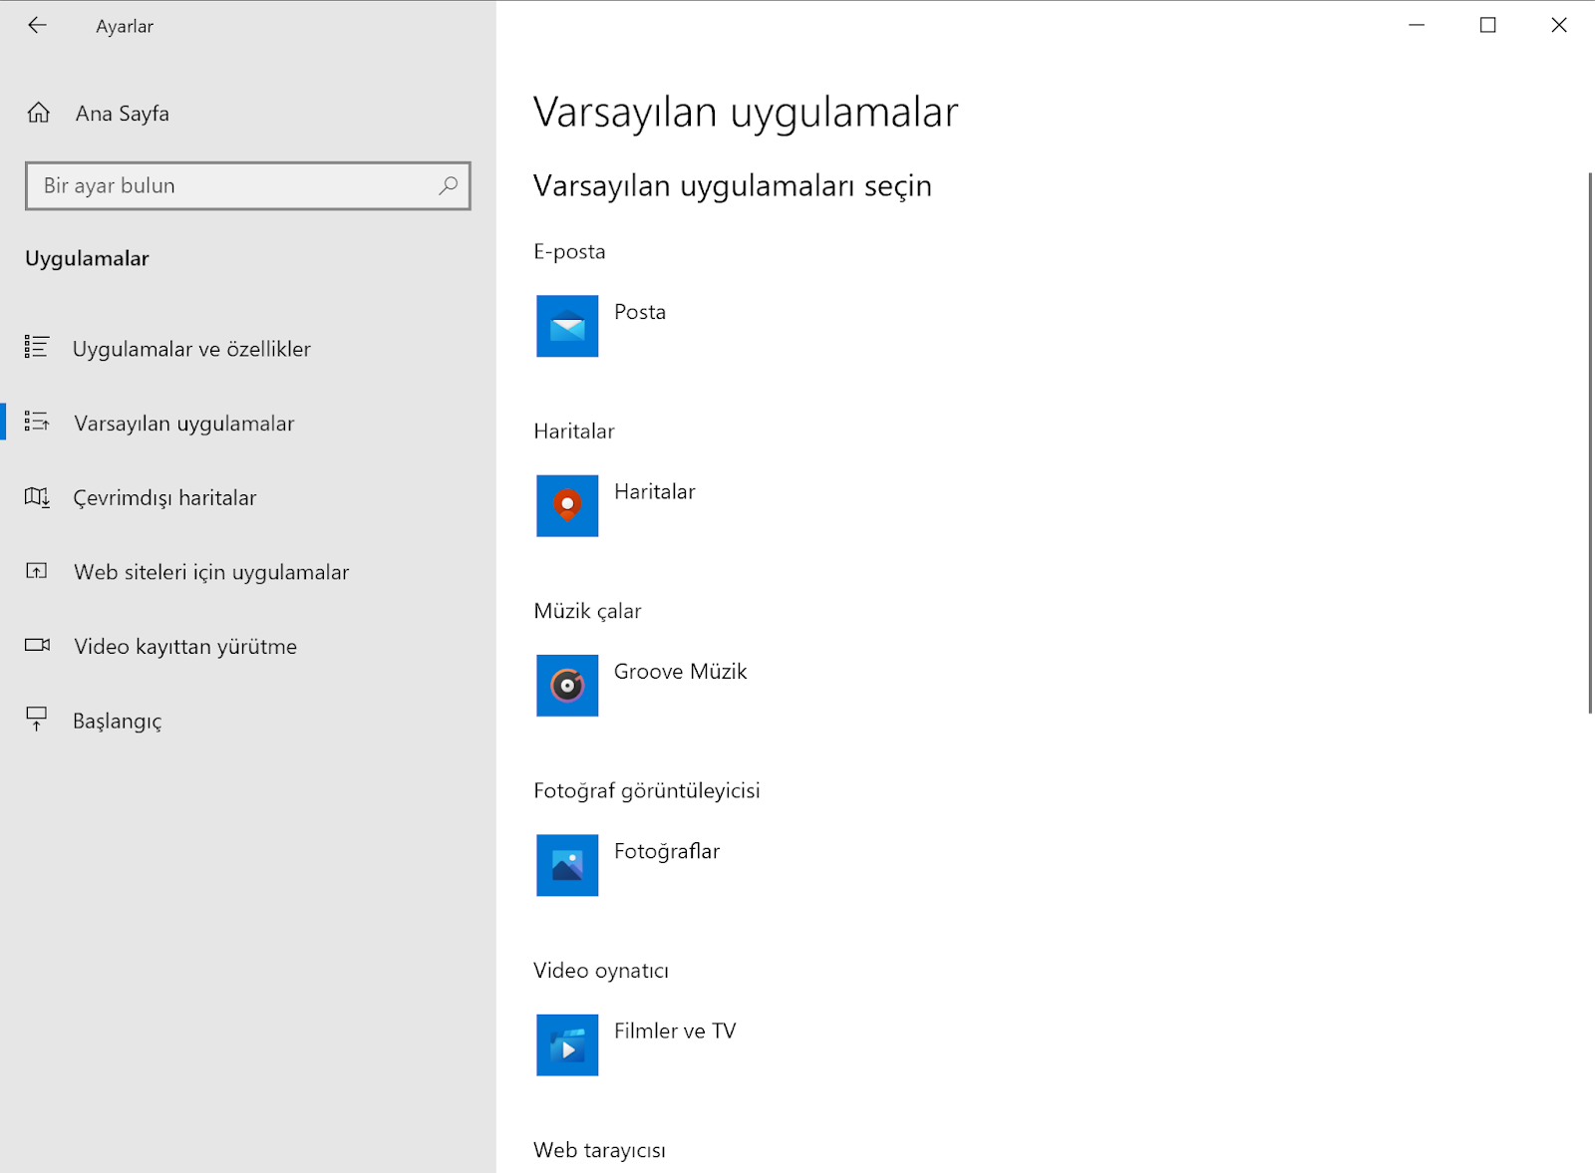Image resolution: width=1595 pixels, height=1173 pixels.
Task: Click the Groove Müzik app icon
Action: tap(567, 686)
